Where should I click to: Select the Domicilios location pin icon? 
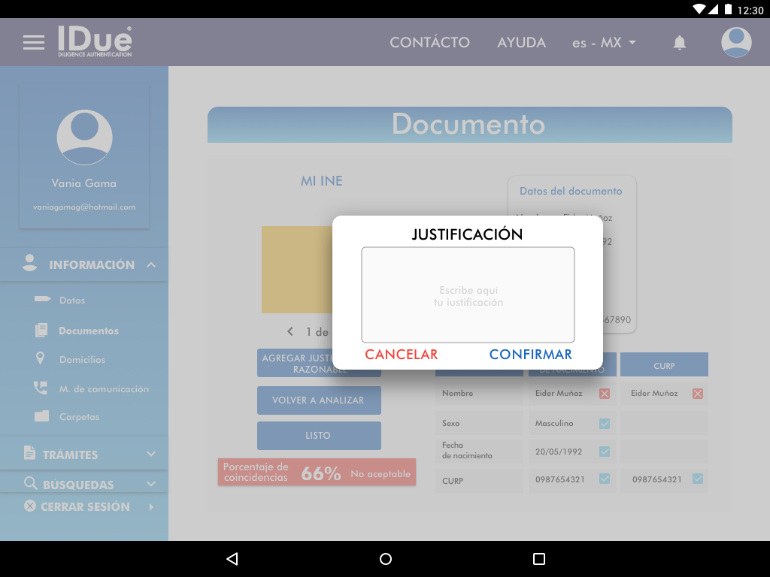click(x=41, y=359)
